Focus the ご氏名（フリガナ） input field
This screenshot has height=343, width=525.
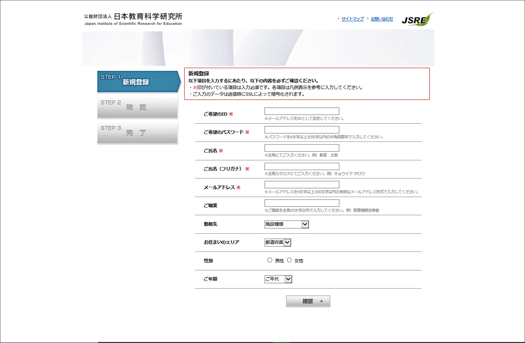click(302, 166)
